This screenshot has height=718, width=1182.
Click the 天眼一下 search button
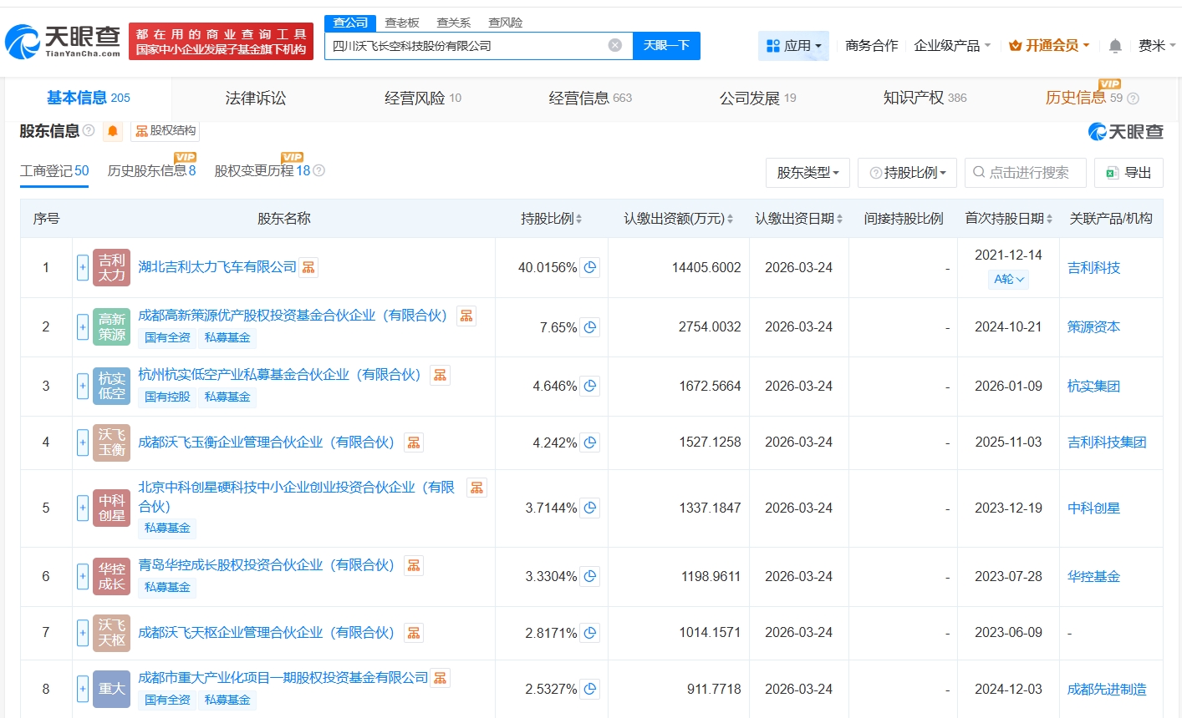pos(666,45)
